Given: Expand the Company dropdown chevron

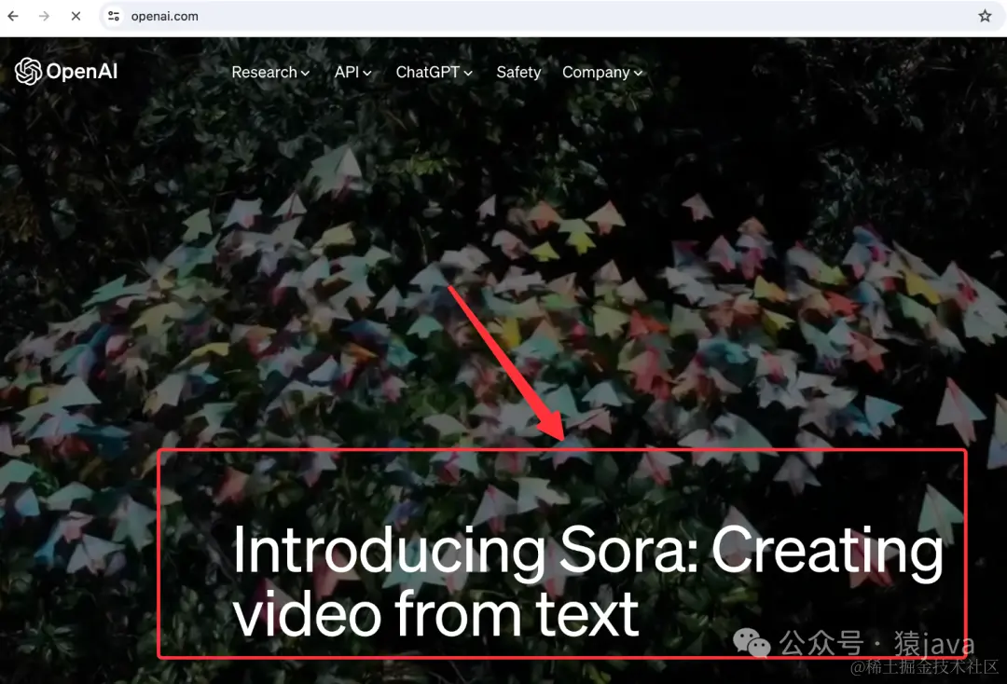Looking at the screenshot, I should point(638,73).
